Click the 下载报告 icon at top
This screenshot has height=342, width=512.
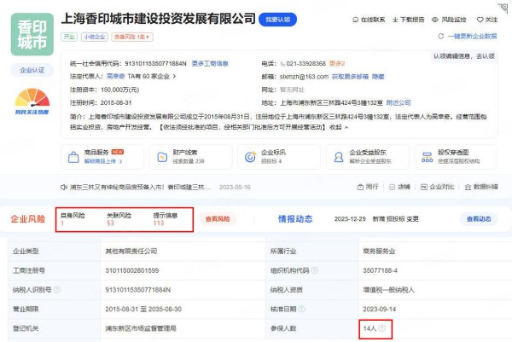pyautogui.click(x=394, y=19)
